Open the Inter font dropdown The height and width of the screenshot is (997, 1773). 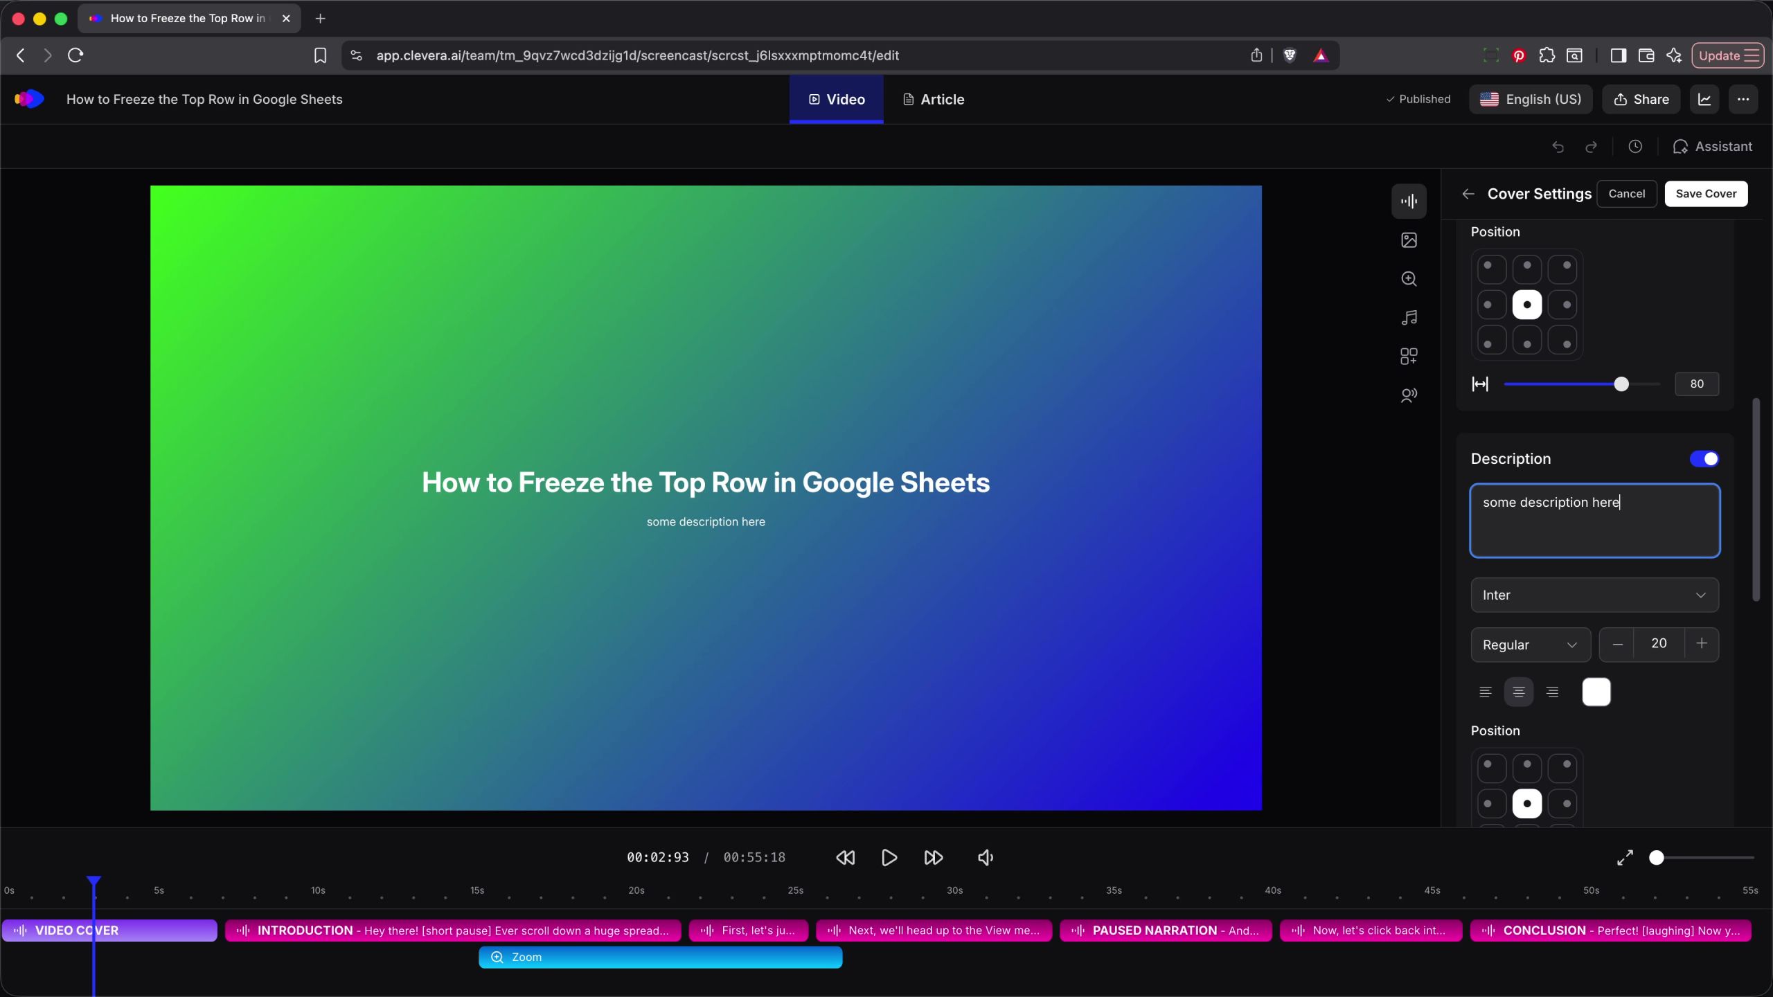point(1594,595)
